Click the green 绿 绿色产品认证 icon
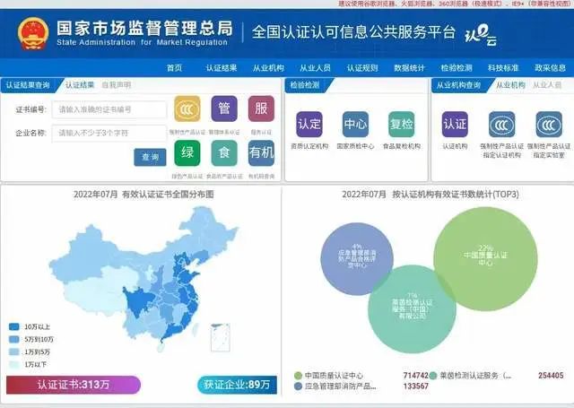 click(x=187, y=153)
